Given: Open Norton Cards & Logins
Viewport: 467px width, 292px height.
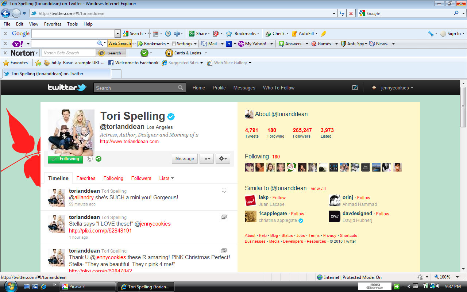Looking at the screenshot, I should (x=186, y=53).
